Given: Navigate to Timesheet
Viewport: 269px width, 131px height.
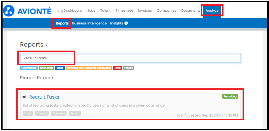Looking at the screenshot, I should [124, 11].
